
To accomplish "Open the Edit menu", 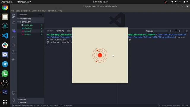I will (x=18, y=11).
